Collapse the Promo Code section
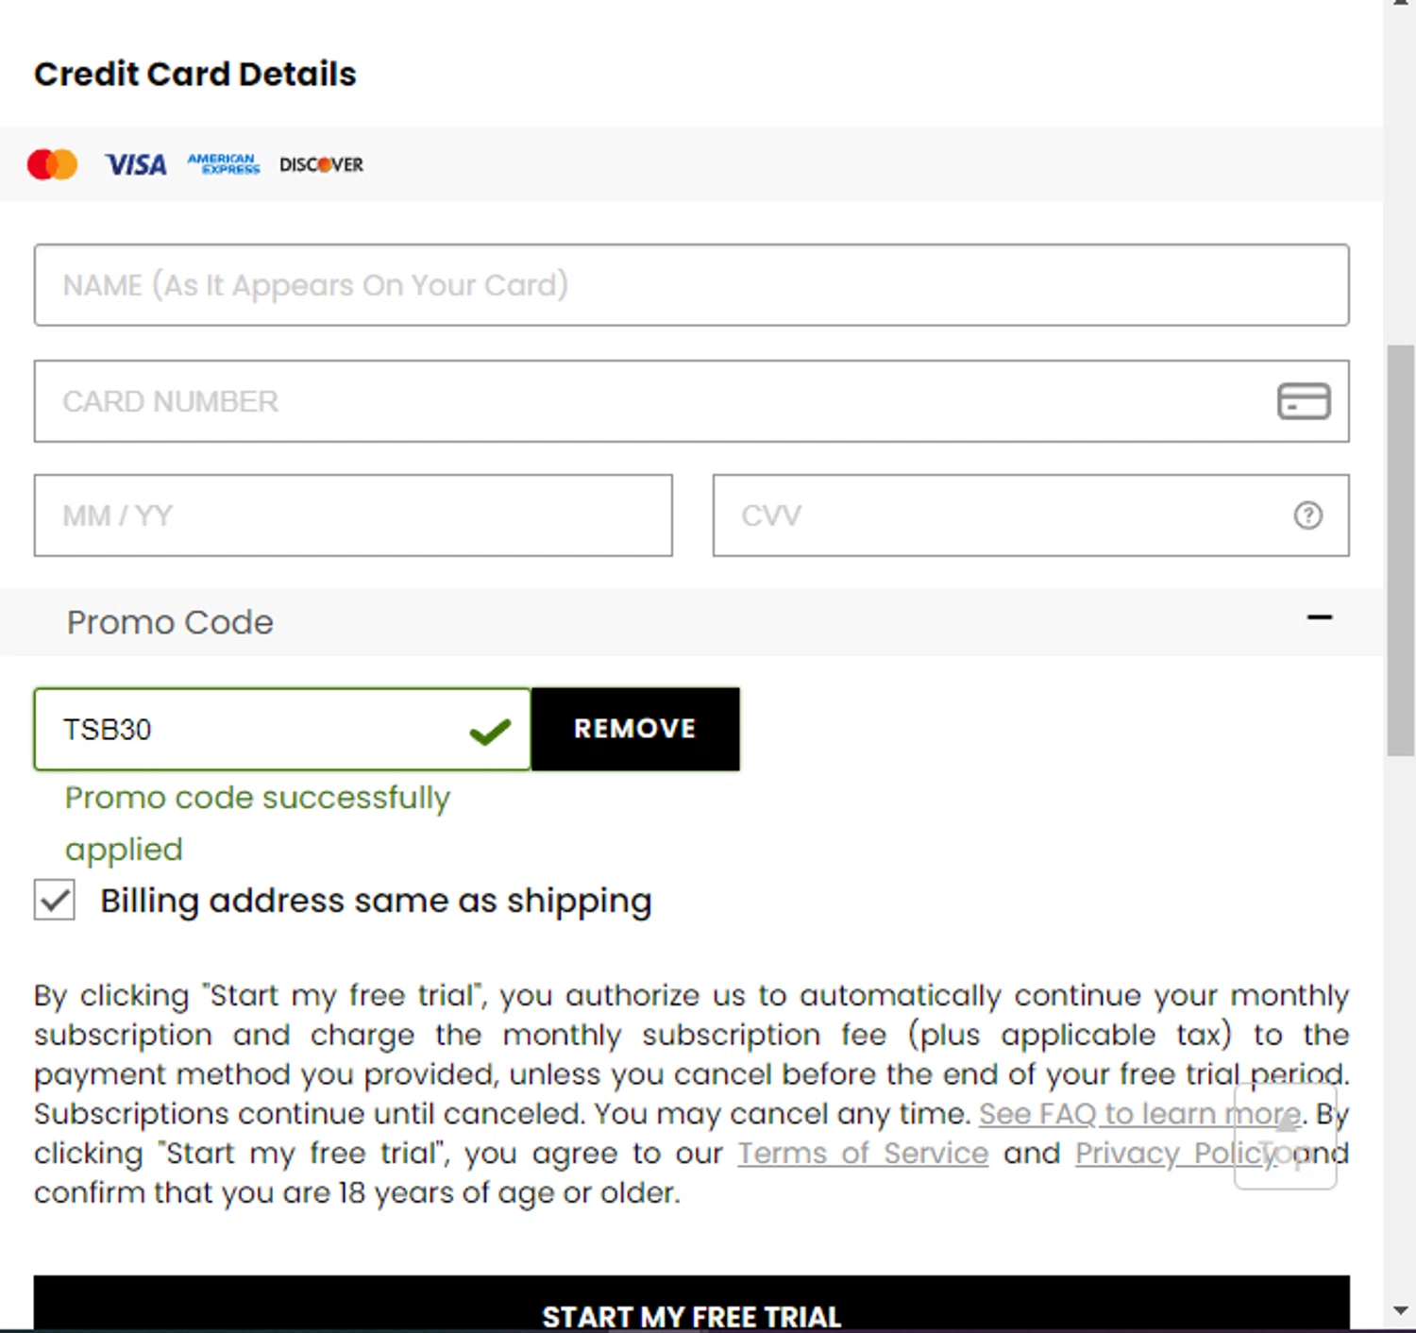 click(x=170, y=622)
